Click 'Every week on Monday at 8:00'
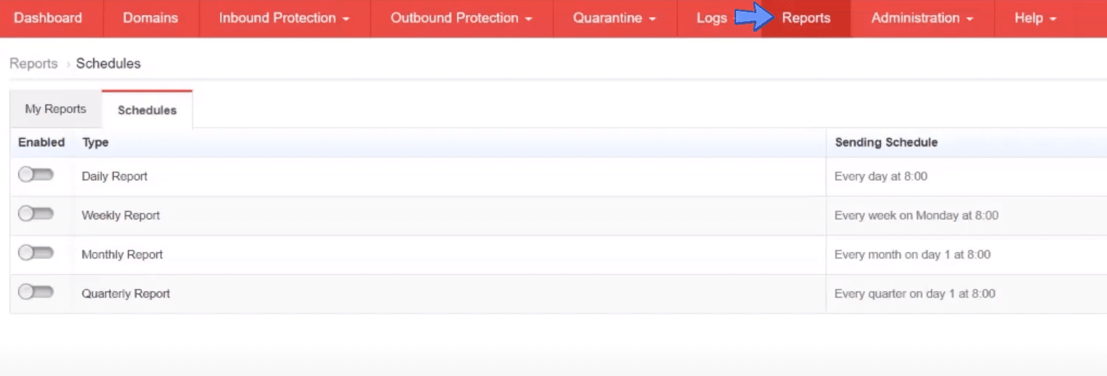1107x376 pixels. coord(916,215)
